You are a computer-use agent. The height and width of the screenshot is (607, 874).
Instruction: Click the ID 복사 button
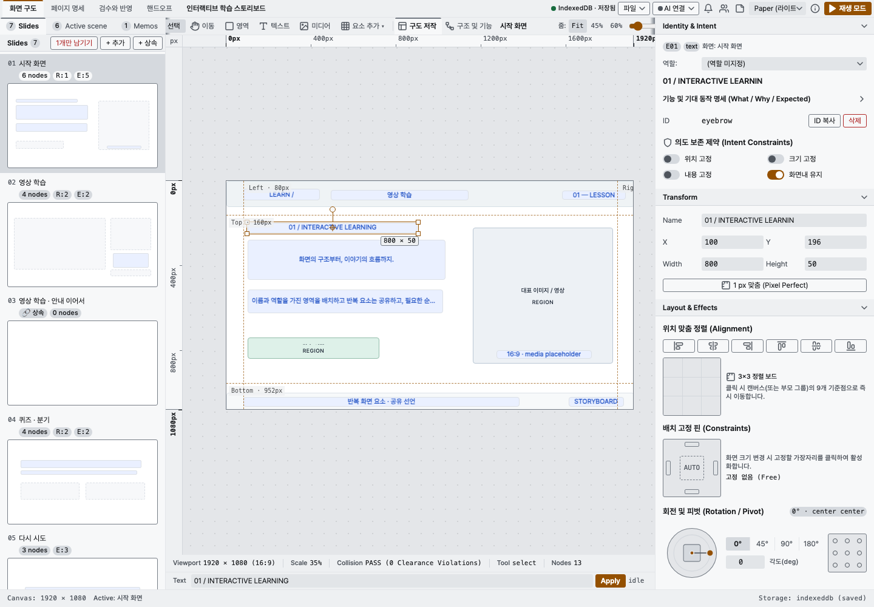824,121
